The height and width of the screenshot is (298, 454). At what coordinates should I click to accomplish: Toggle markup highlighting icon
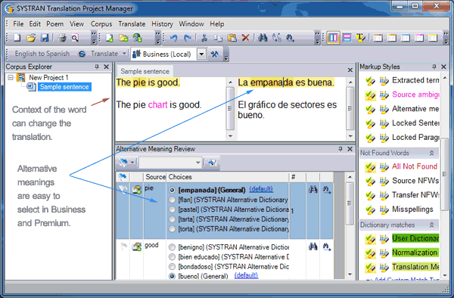tap(361, 38)
